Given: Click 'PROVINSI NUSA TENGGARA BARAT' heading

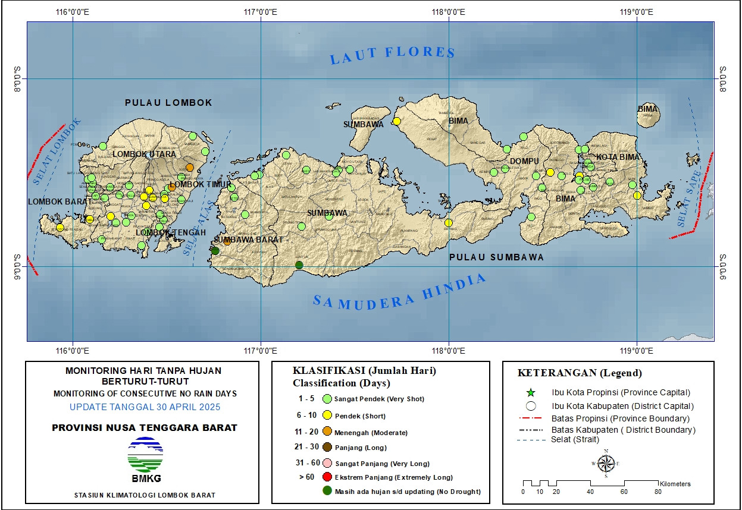Looking at the screenshot, I should click(x=145, y=427).
